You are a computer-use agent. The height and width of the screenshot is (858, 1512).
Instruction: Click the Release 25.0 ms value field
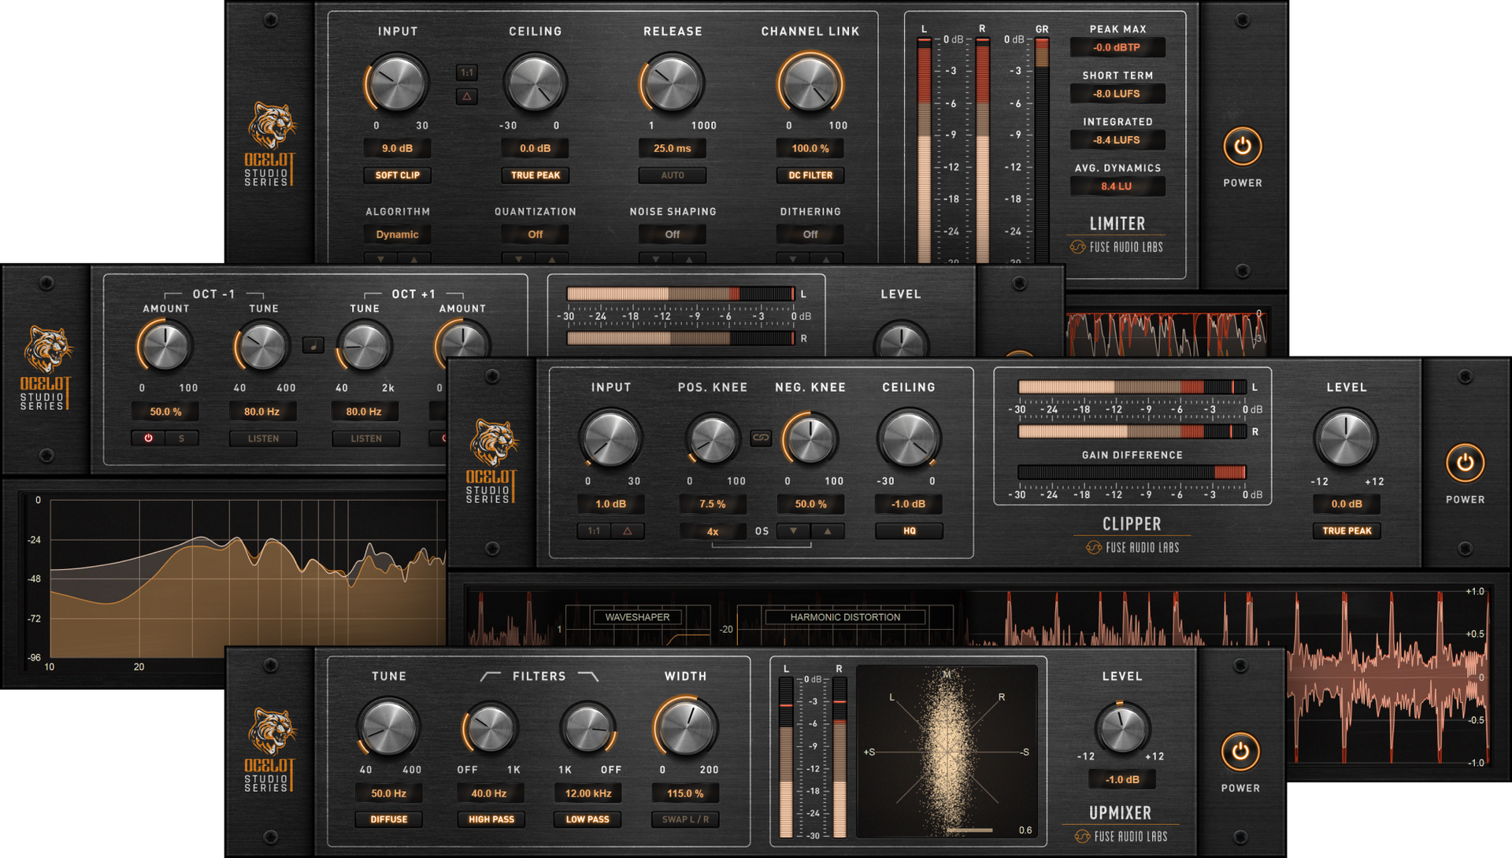(x=672, y=148)
